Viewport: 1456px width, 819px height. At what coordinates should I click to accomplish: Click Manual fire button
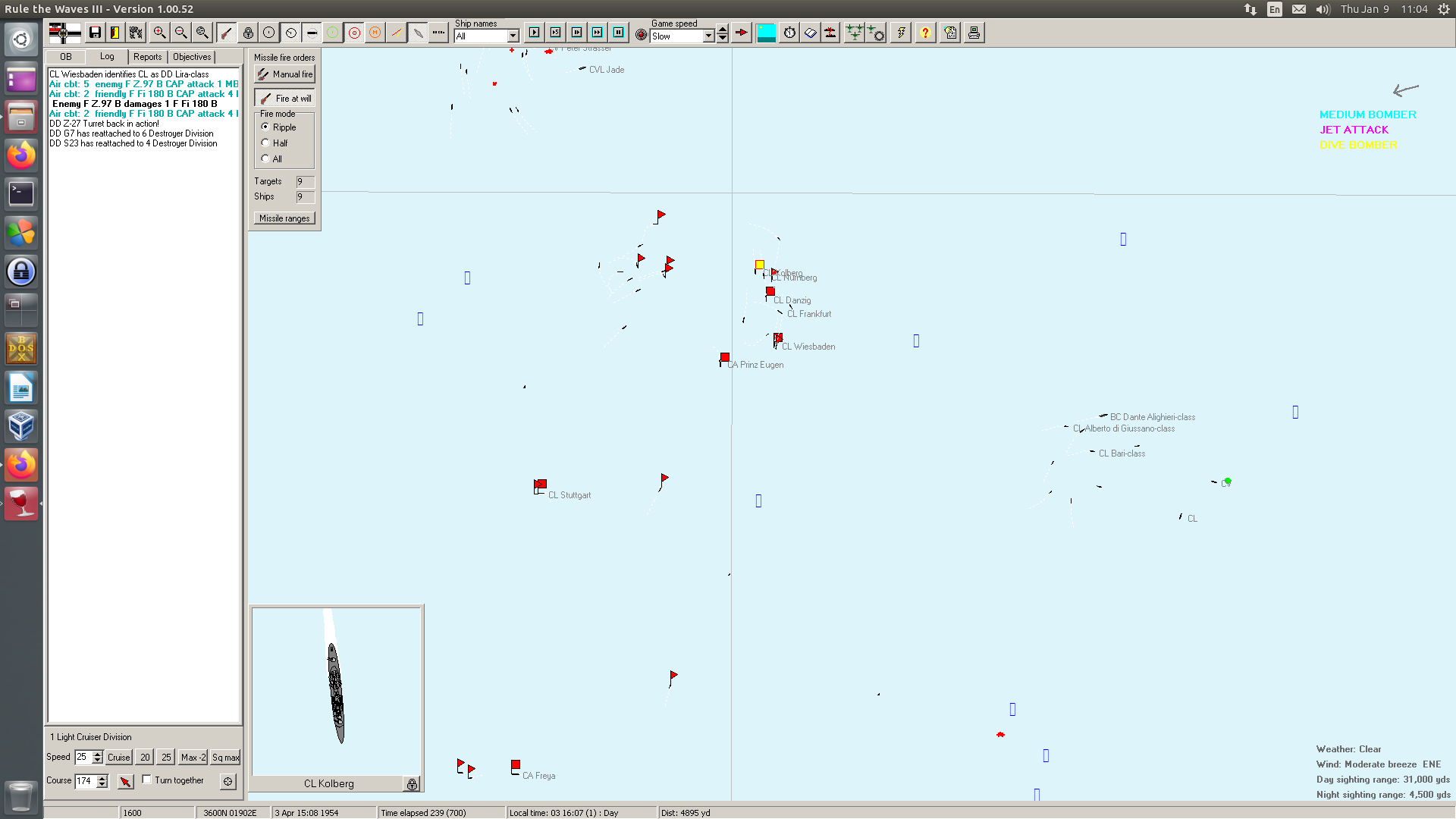(x=284, y=74)
